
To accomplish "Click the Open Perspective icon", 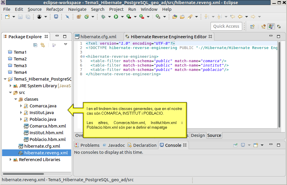I will (252, 27).
